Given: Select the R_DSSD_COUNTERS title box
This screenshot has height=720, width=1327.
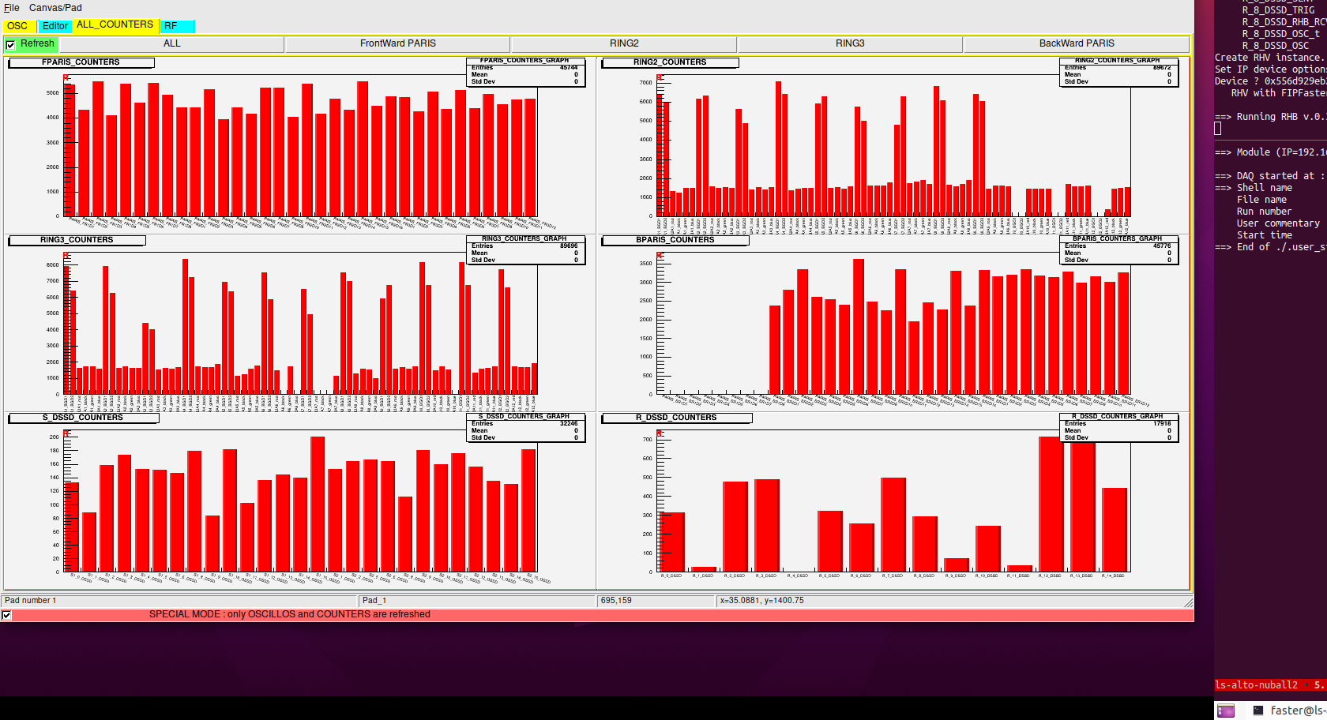Looking at the screenshot, I should (676, 418).
